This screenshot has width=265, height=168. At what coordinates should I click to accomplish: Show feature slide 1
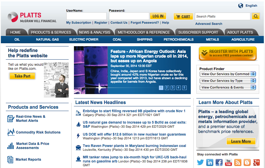pyautogui.click(x=161, y=88)
